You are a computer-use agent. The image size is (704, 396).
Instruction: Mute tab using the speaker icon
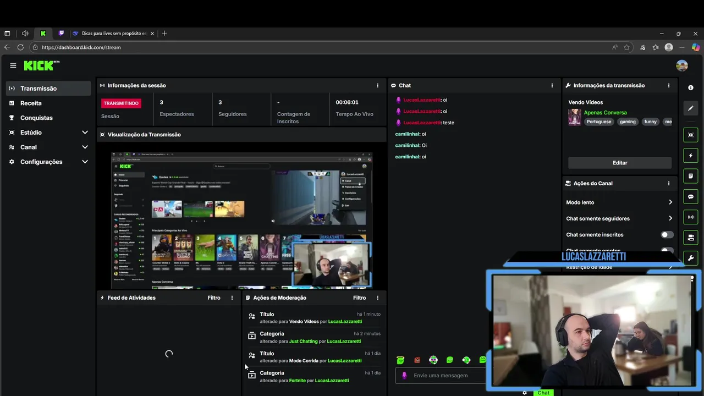25,34
